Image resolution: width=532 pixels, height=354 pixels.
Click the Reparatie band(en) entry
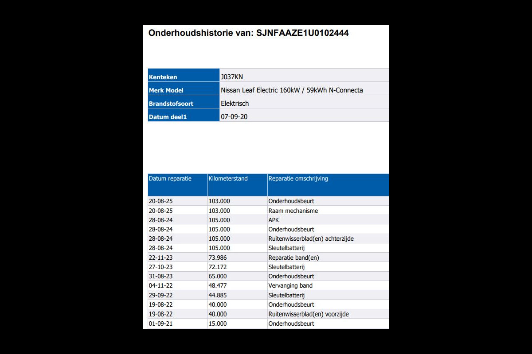pos(293,258)
